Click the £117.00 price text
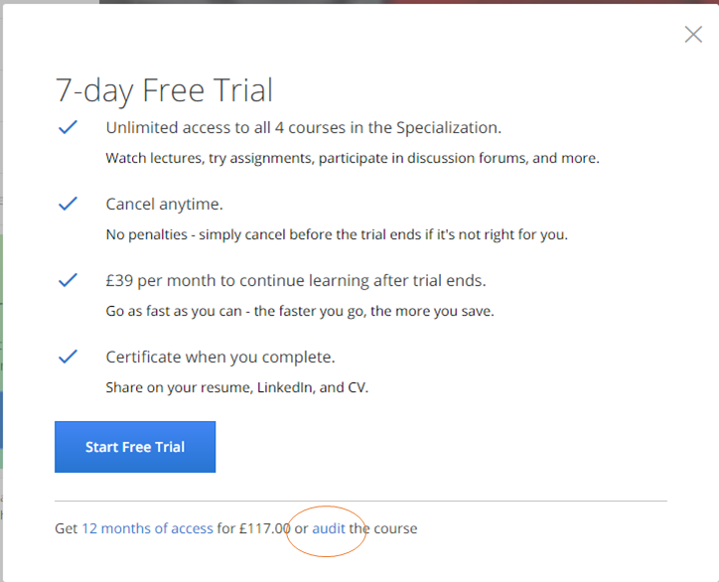The width and height of the screenshot is (719, 582). click(265, 528)
